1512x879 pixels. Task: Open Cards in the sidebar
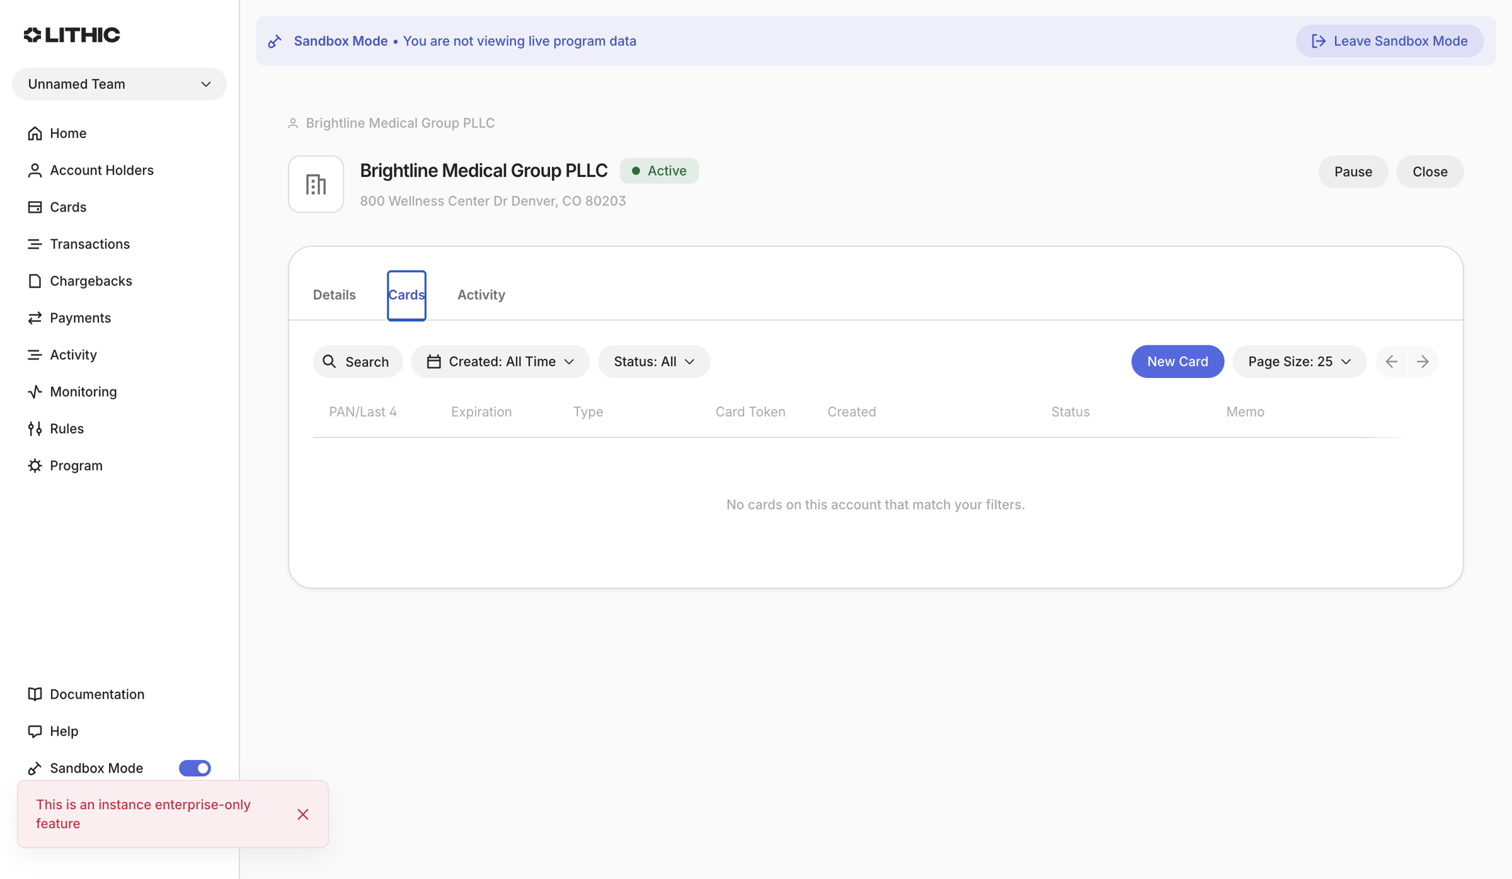pyautogui.click(x=68, y=207)
